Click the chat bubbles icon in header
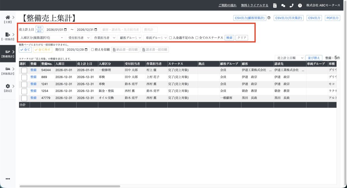 point(283,5)
